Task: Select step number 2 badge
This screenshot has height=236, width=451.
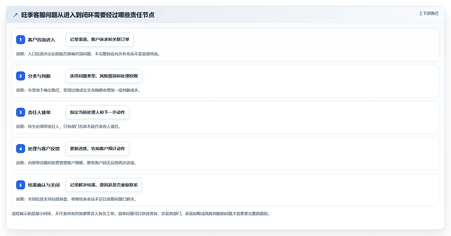Action: coord(21,76)
